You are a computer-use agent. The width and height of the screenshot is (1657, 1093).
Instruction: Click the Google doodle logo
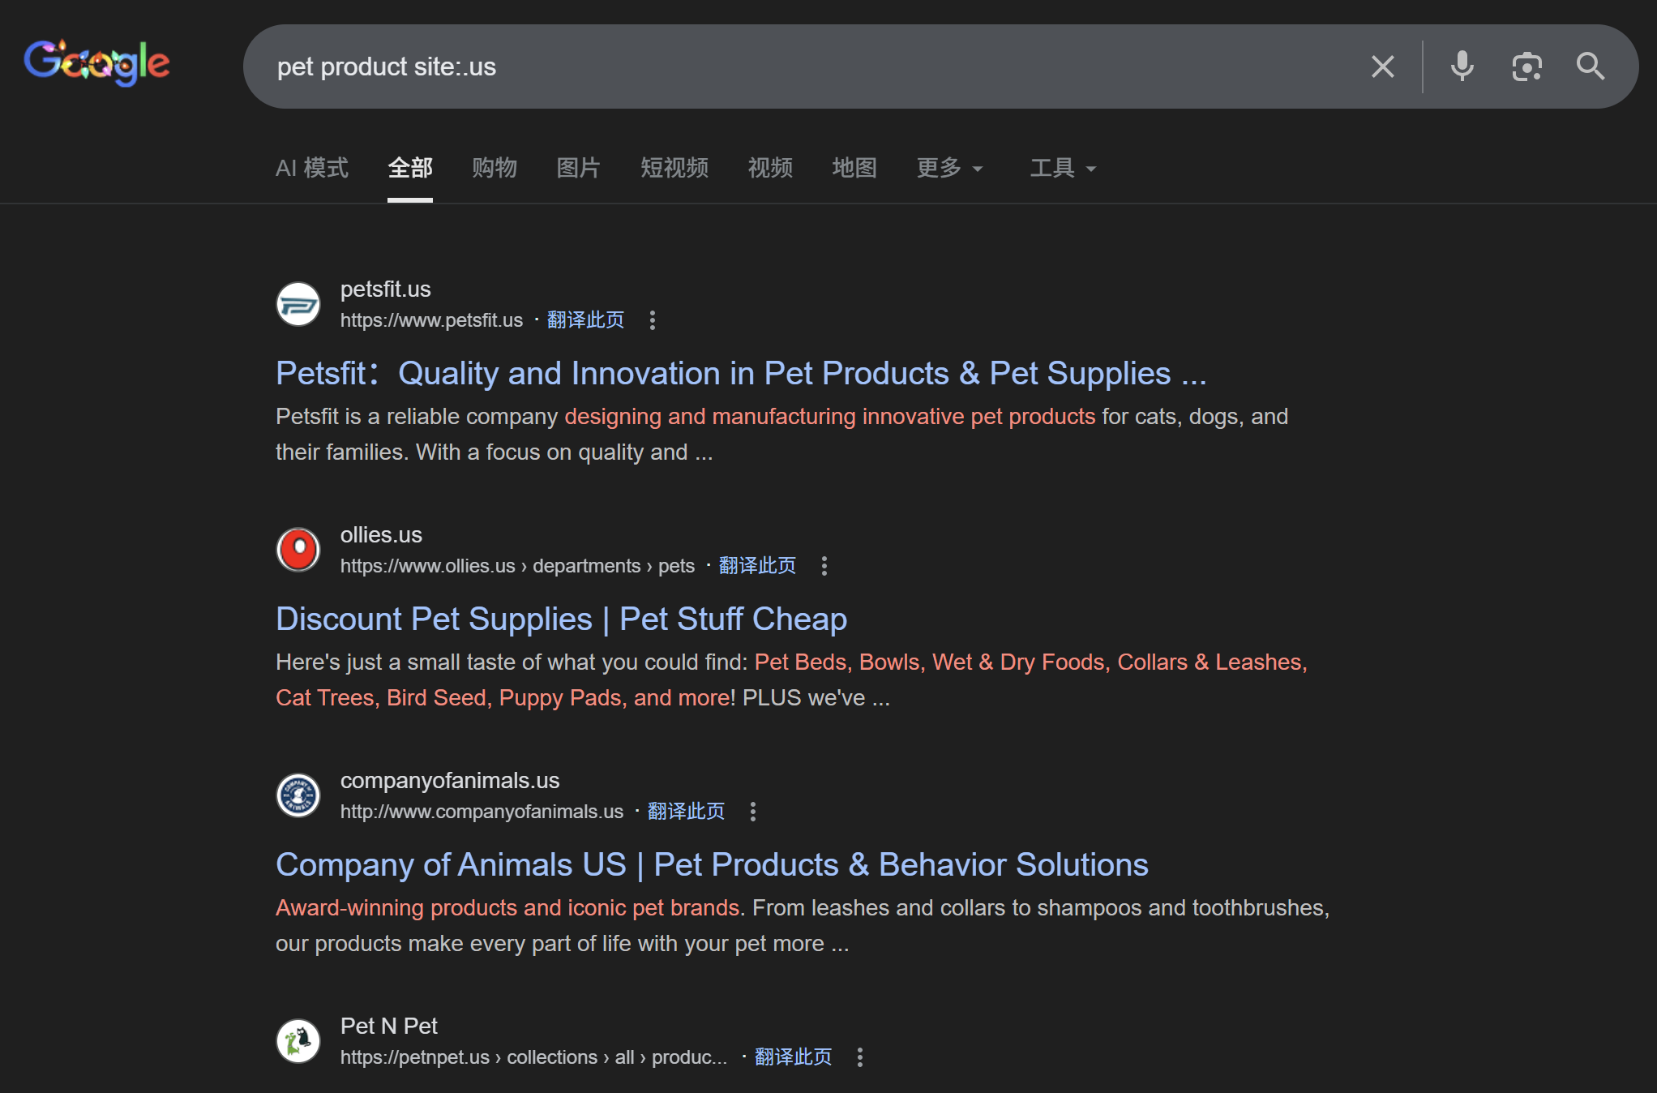click(x=96, y=63)
